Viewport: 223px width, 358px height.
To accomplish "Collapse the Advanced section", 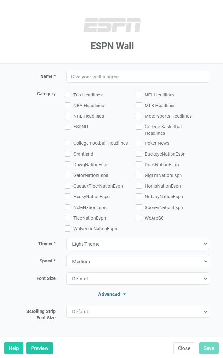I will tap(112, 294).
